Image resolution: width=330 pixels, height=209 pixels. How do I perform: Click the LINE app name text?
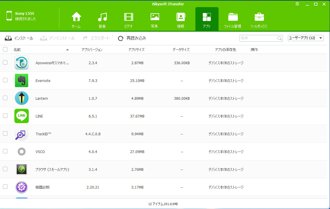(39, 116)
